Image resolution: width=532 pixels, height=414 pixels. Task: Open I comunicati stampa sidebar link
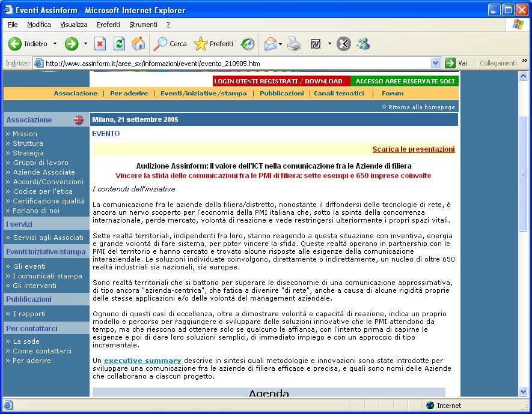47,276
